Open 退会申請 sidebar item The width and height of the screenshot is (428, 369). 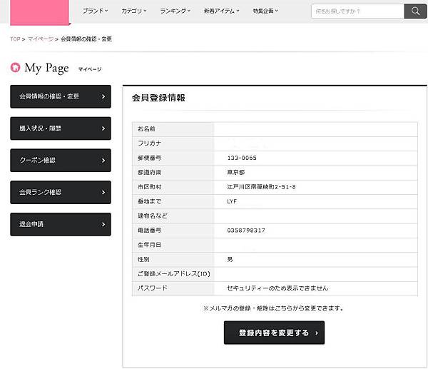click(61, 224)
